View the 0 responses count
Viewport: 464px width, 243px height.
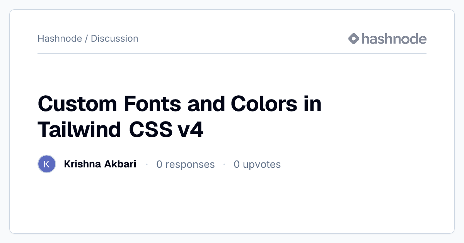tap(186, 164)
